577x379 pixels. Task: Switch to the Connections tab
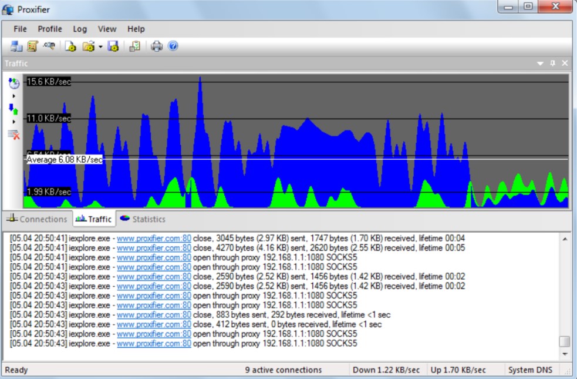[x=37, y=219]
